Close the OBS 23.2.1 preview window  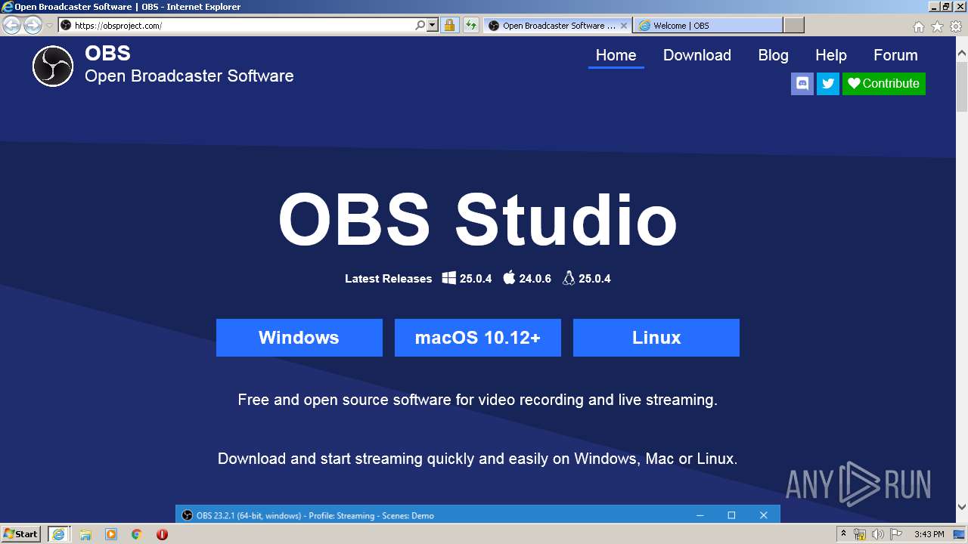(764, 515)
